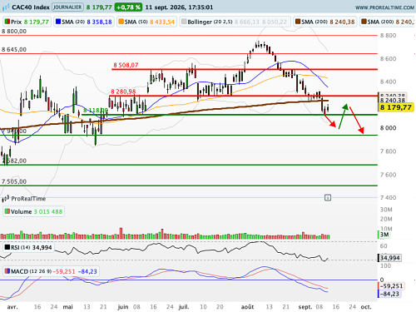The image size is (416, 312).
Task: Select the SMA (50) indicator label
Action: click(146, 22)
